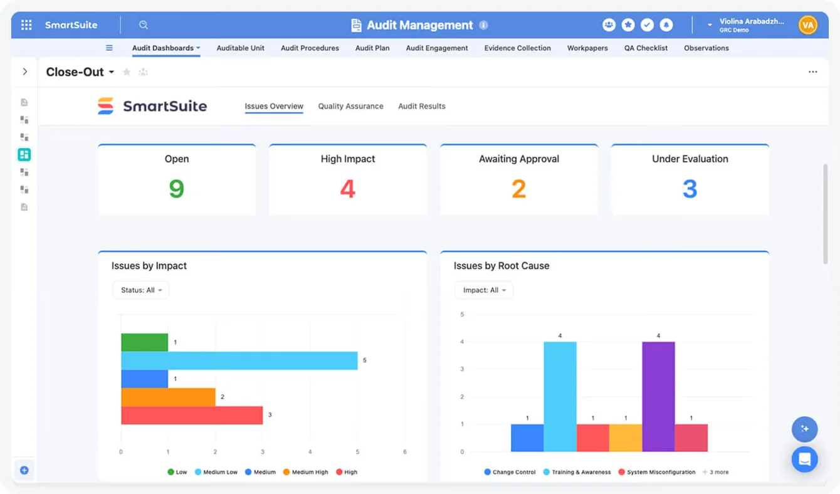The image size is (840, 494).
Task: Click the Awaiting Approval count card
Action: (519, 180)
